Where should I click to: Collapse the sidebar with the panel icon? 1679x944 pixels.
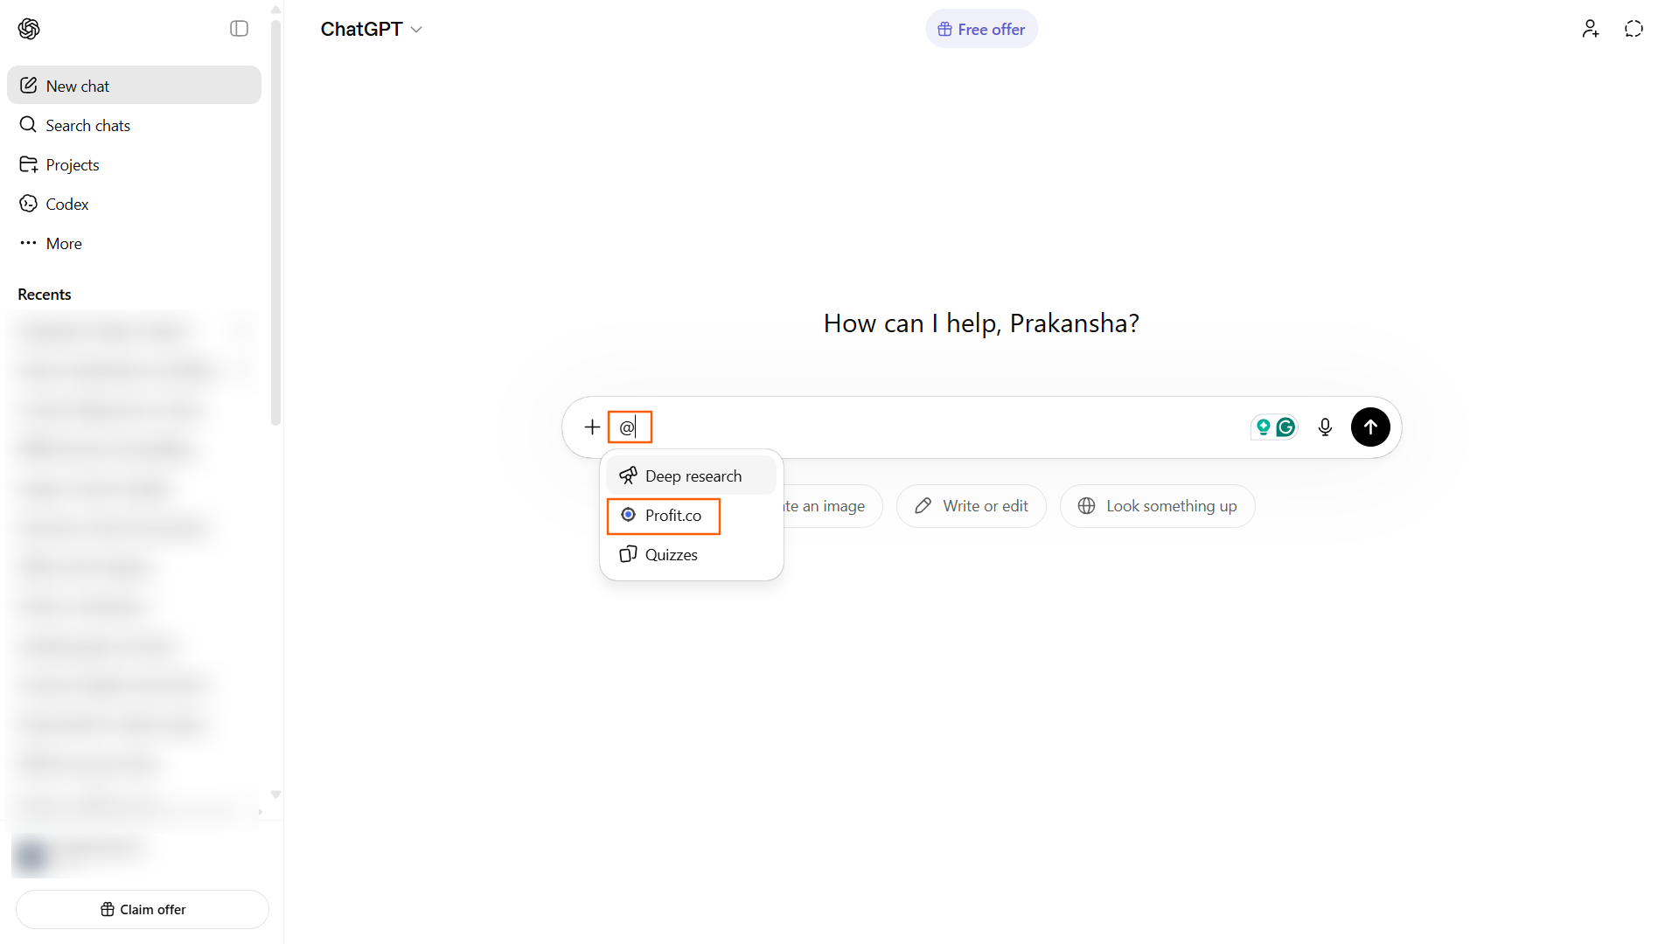pyautogui.click(x=239, y=29)
